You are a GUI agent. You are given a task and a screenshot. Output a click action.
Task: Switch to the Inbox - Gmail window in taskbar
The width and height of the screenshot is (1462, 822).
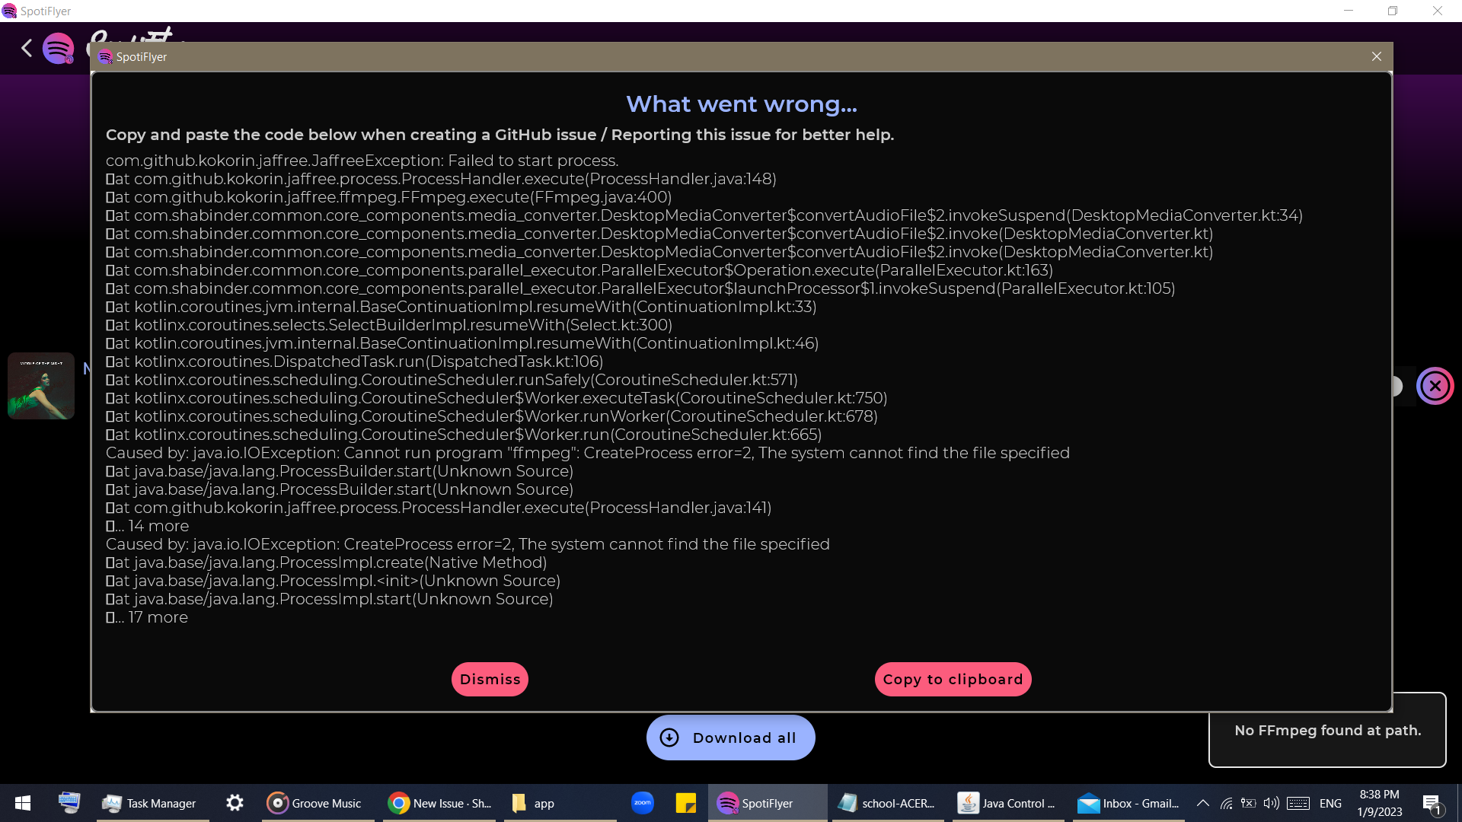pyautogui.click(x=1128, y=803)
